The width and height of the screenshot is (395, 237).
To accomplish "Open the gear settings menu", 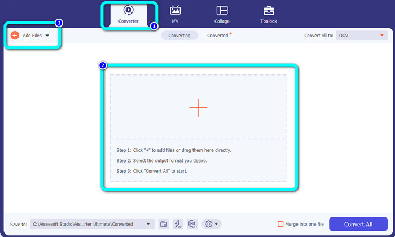I will (212, 224).
